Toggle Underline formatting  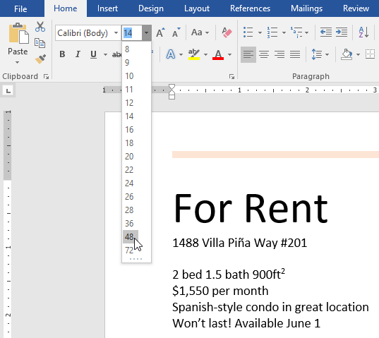(93, 54)
